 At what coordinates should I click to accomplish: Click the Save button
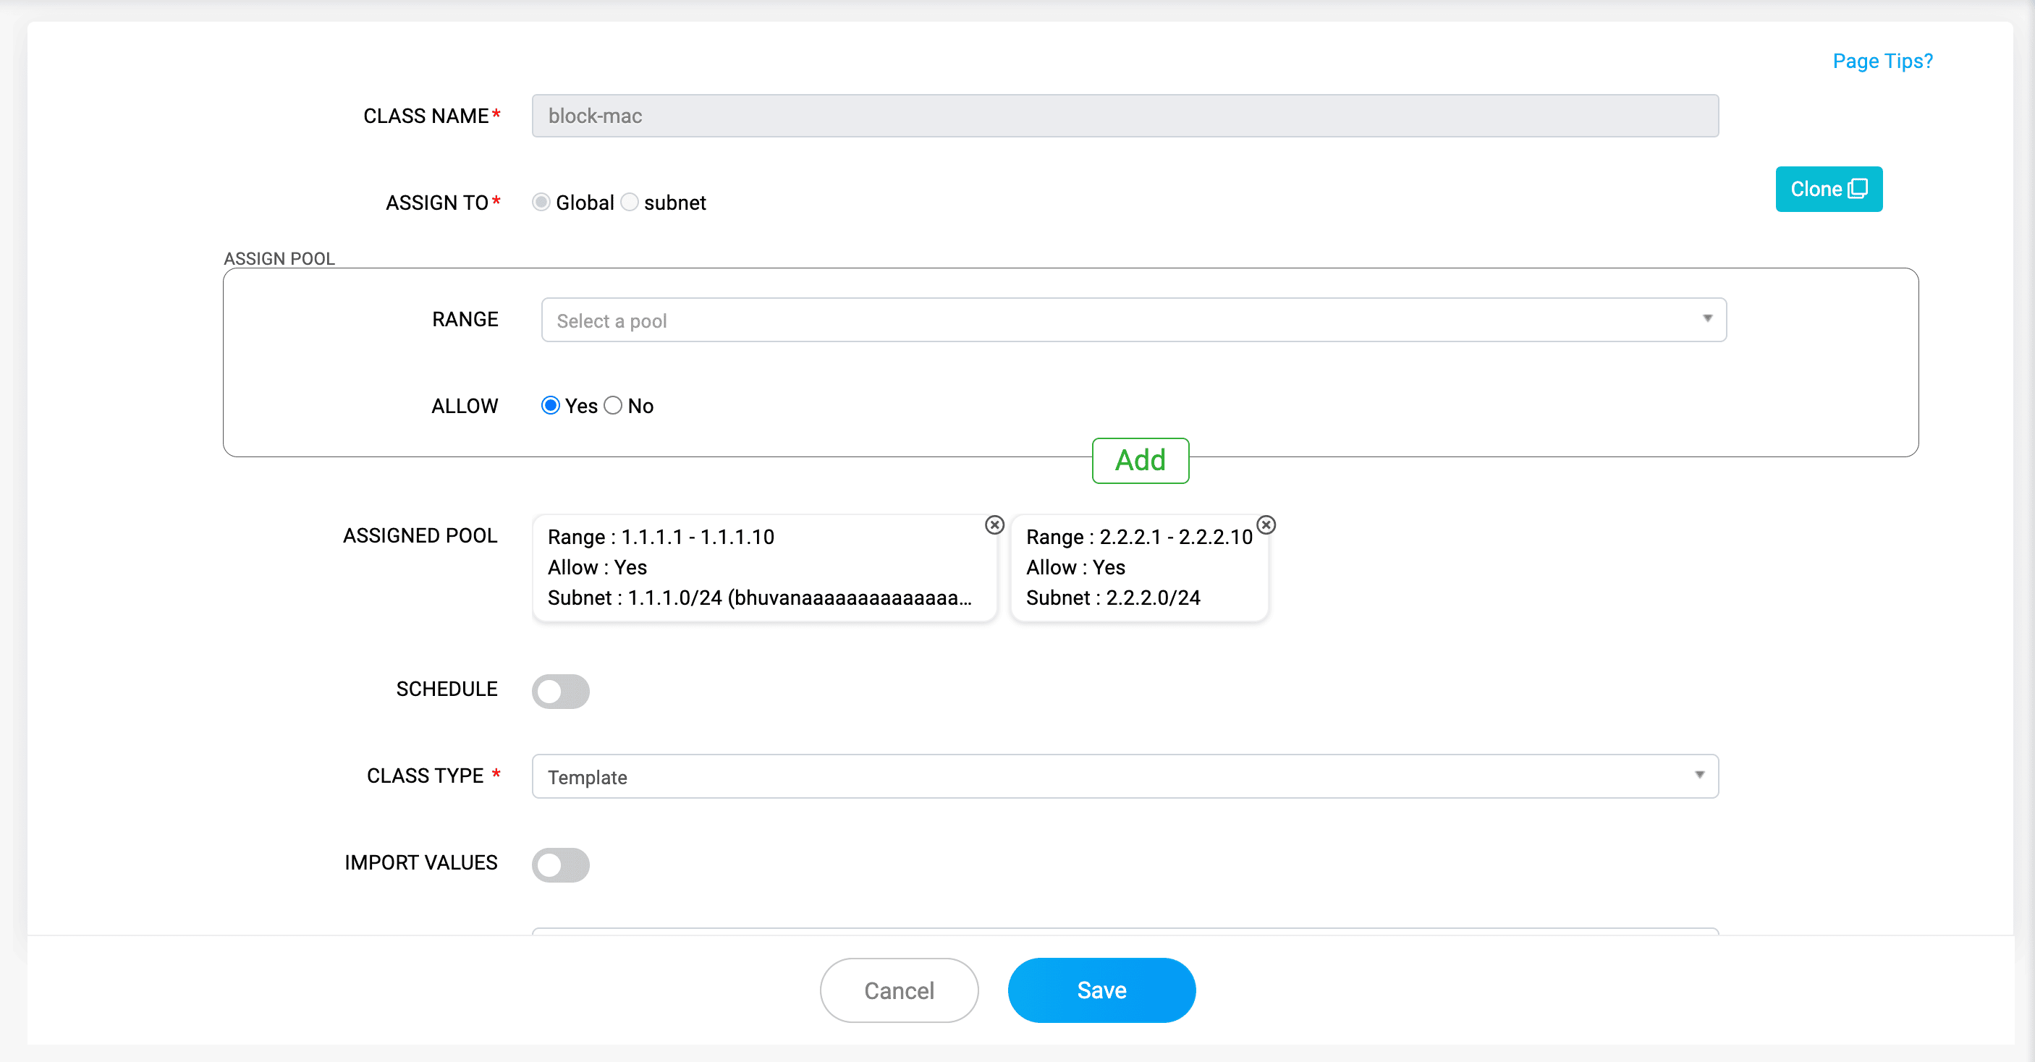tap(1101, 990)
